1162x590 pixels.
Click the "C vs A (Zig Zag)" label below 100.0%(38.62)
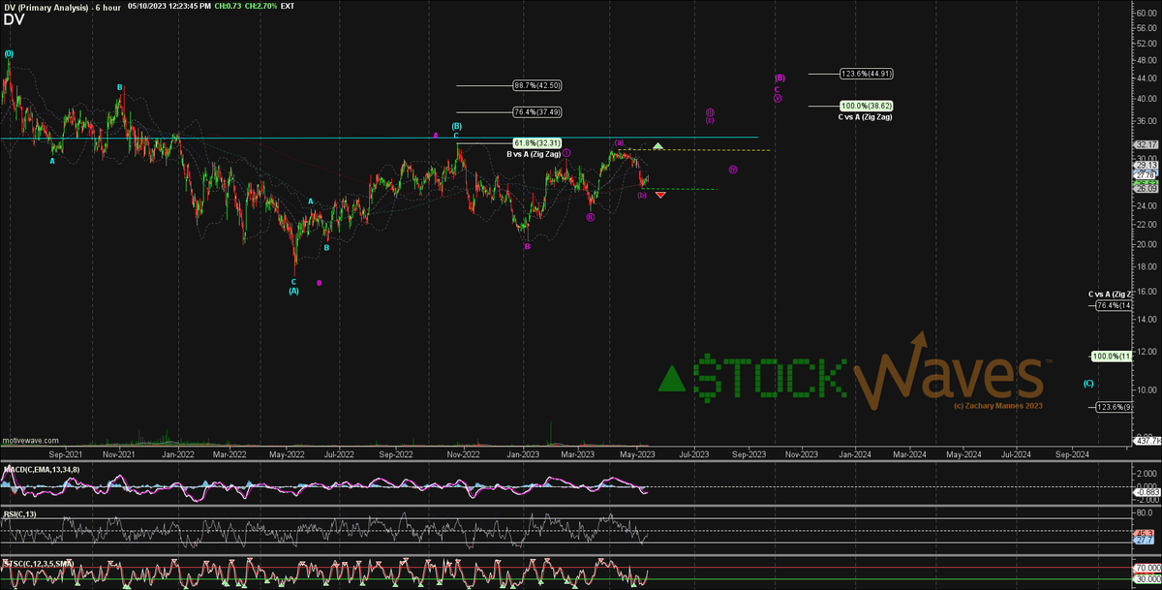pos(865,116)
